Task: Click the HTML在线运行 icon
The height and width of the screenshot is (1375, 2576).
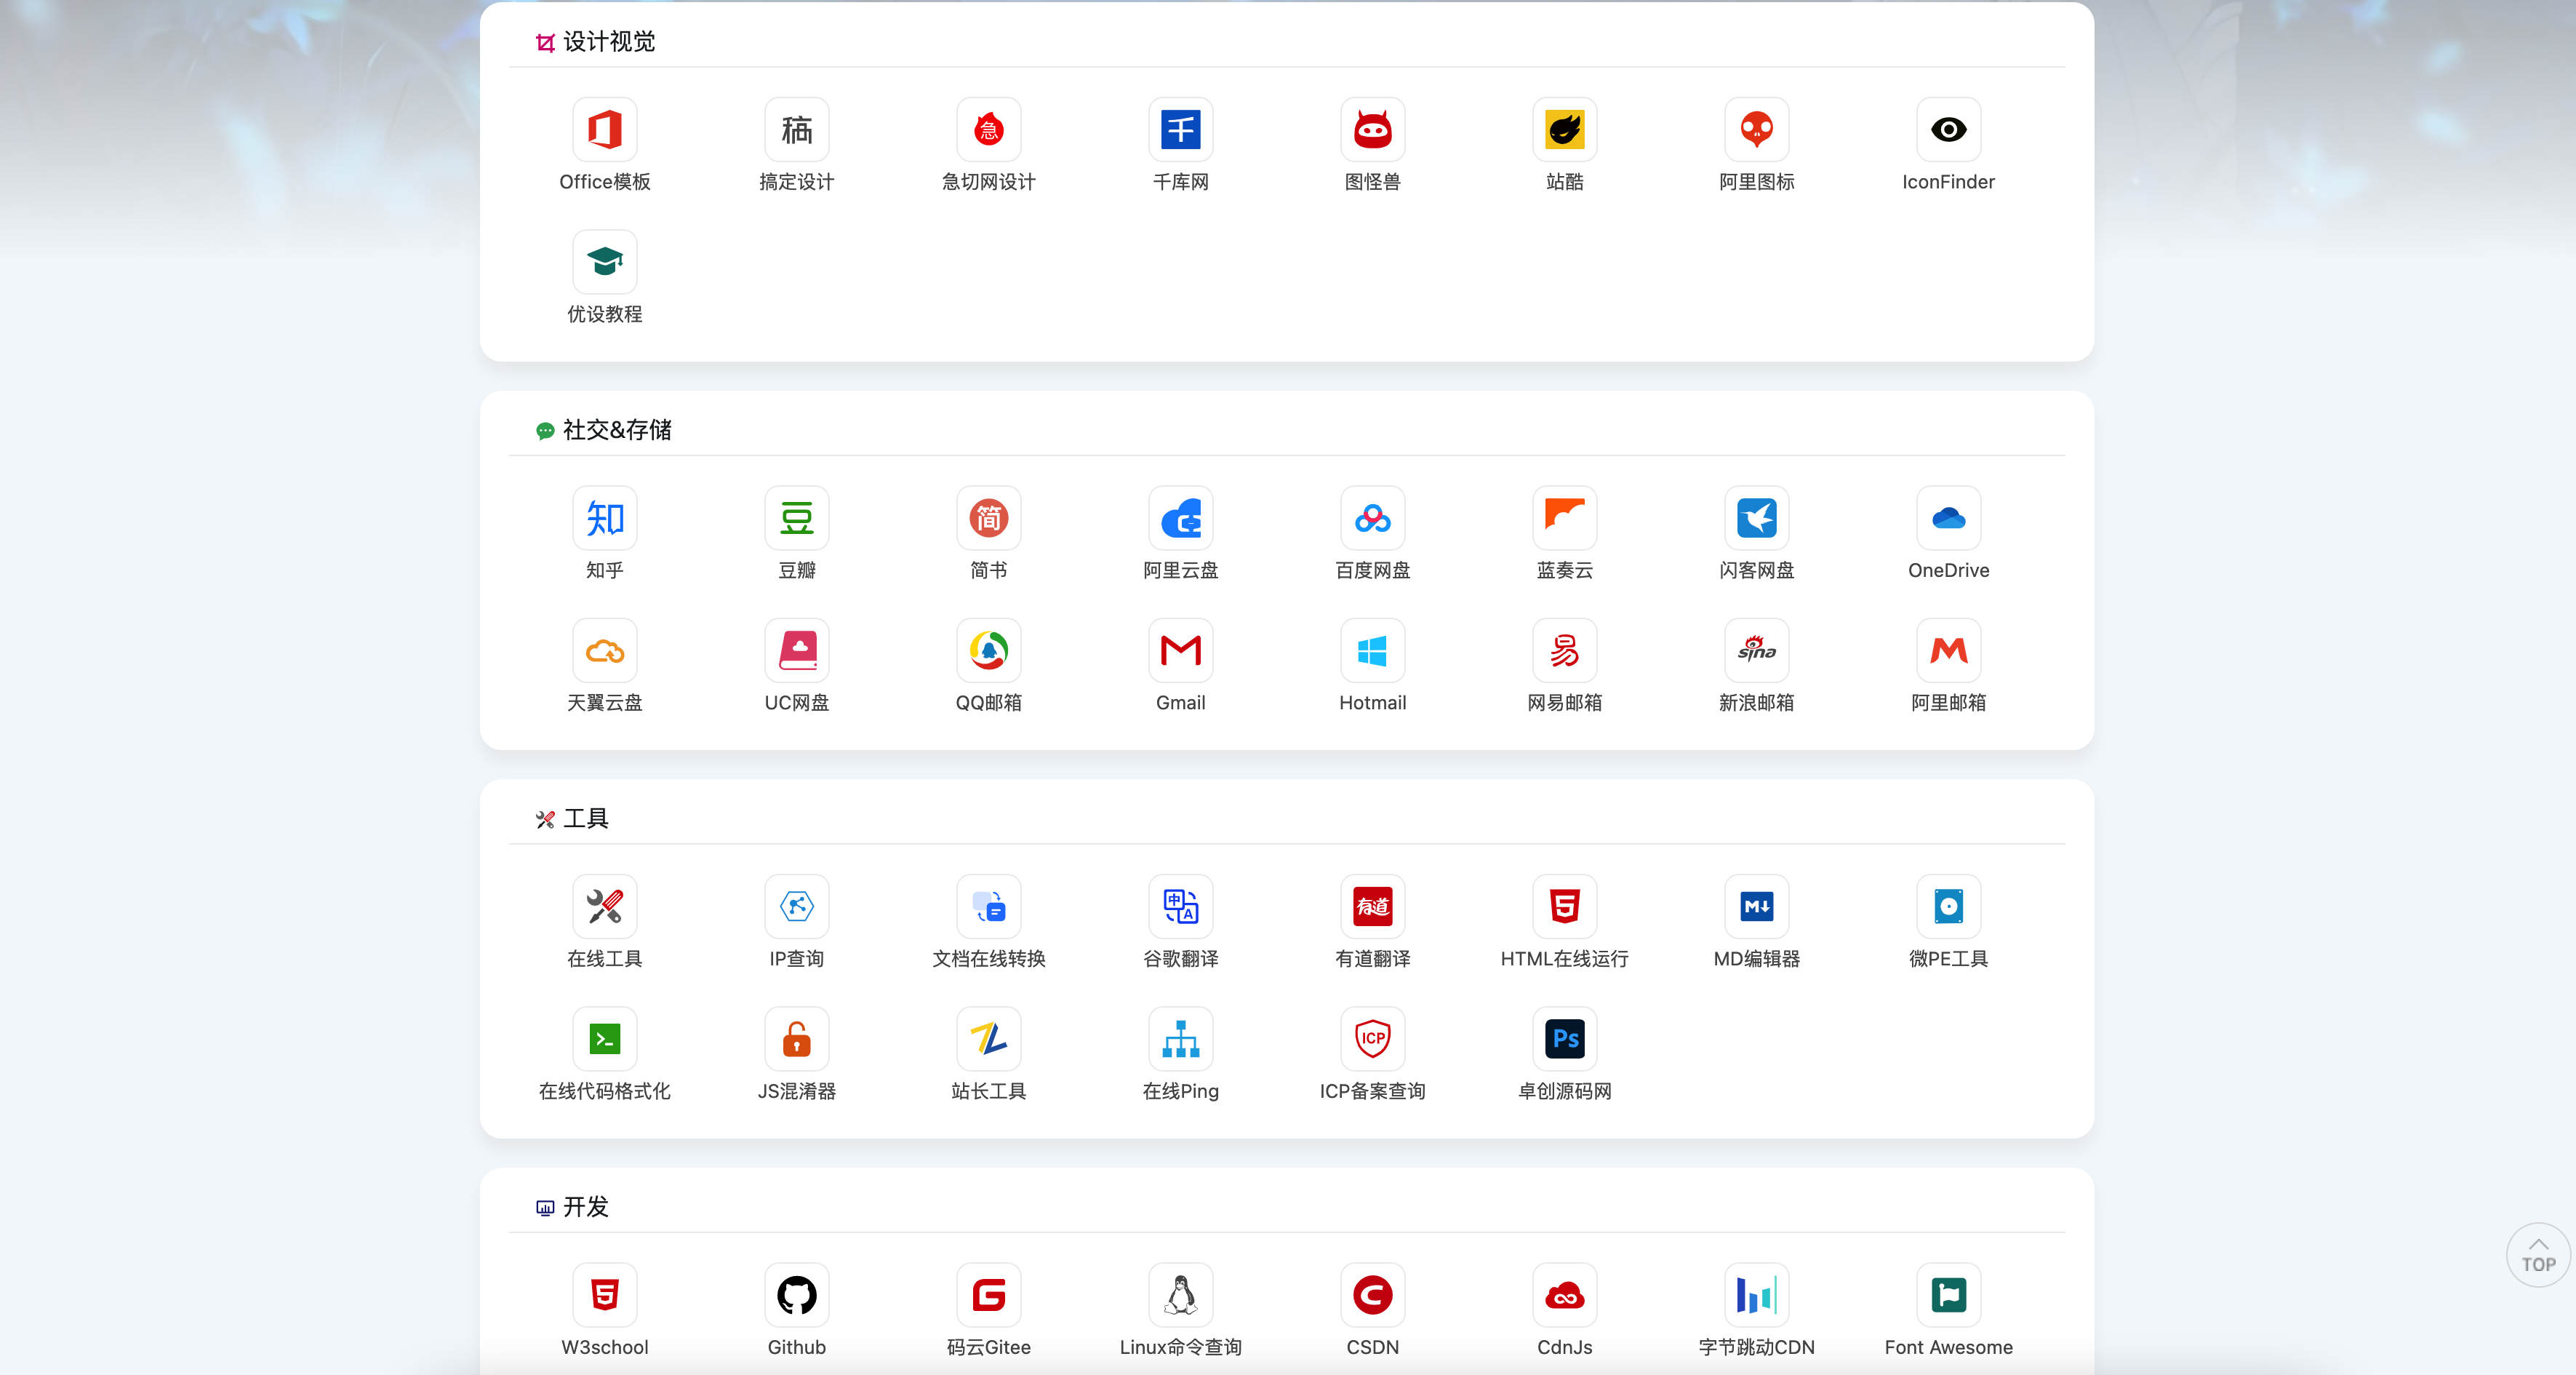Action: pyautogui.click(x=1564, y=906)
